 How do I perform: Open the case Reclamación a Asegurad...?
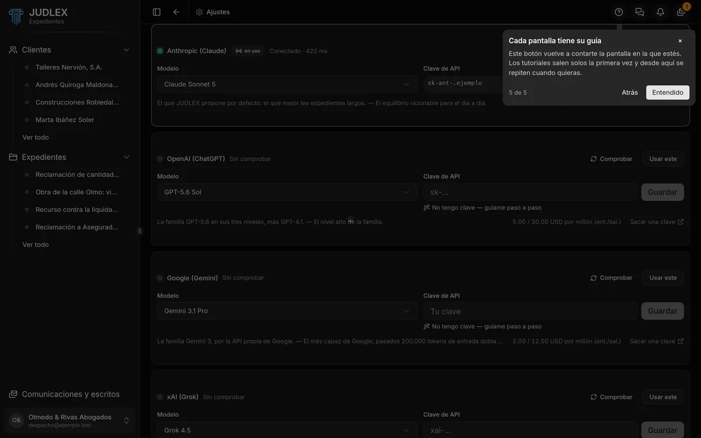(77, 227)
